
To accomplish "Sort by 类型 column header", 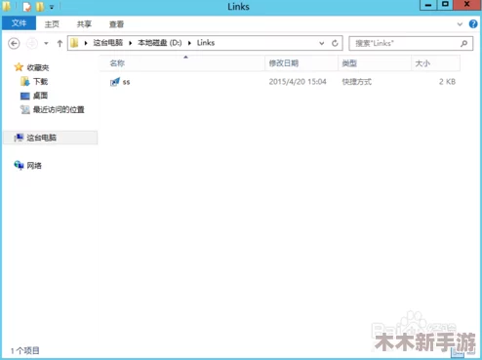I will 375,63.
